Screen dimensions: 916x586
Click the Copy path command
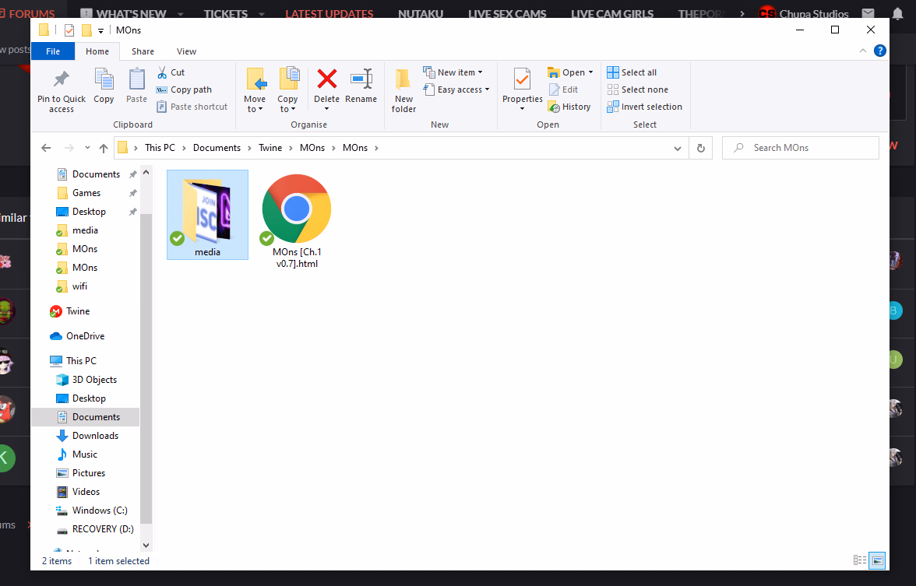(x=184, y=89)
